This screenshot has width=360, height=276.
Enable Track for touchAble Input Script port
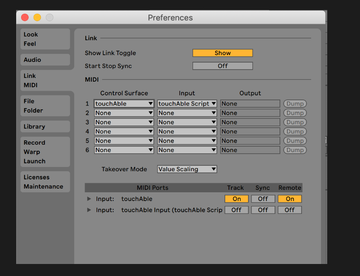(236, 210)
